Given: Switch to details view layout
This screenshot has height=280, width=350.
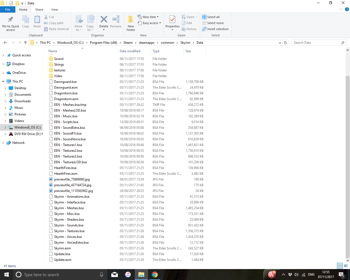Looking at the screenshot, I should [x=340, y=266].
